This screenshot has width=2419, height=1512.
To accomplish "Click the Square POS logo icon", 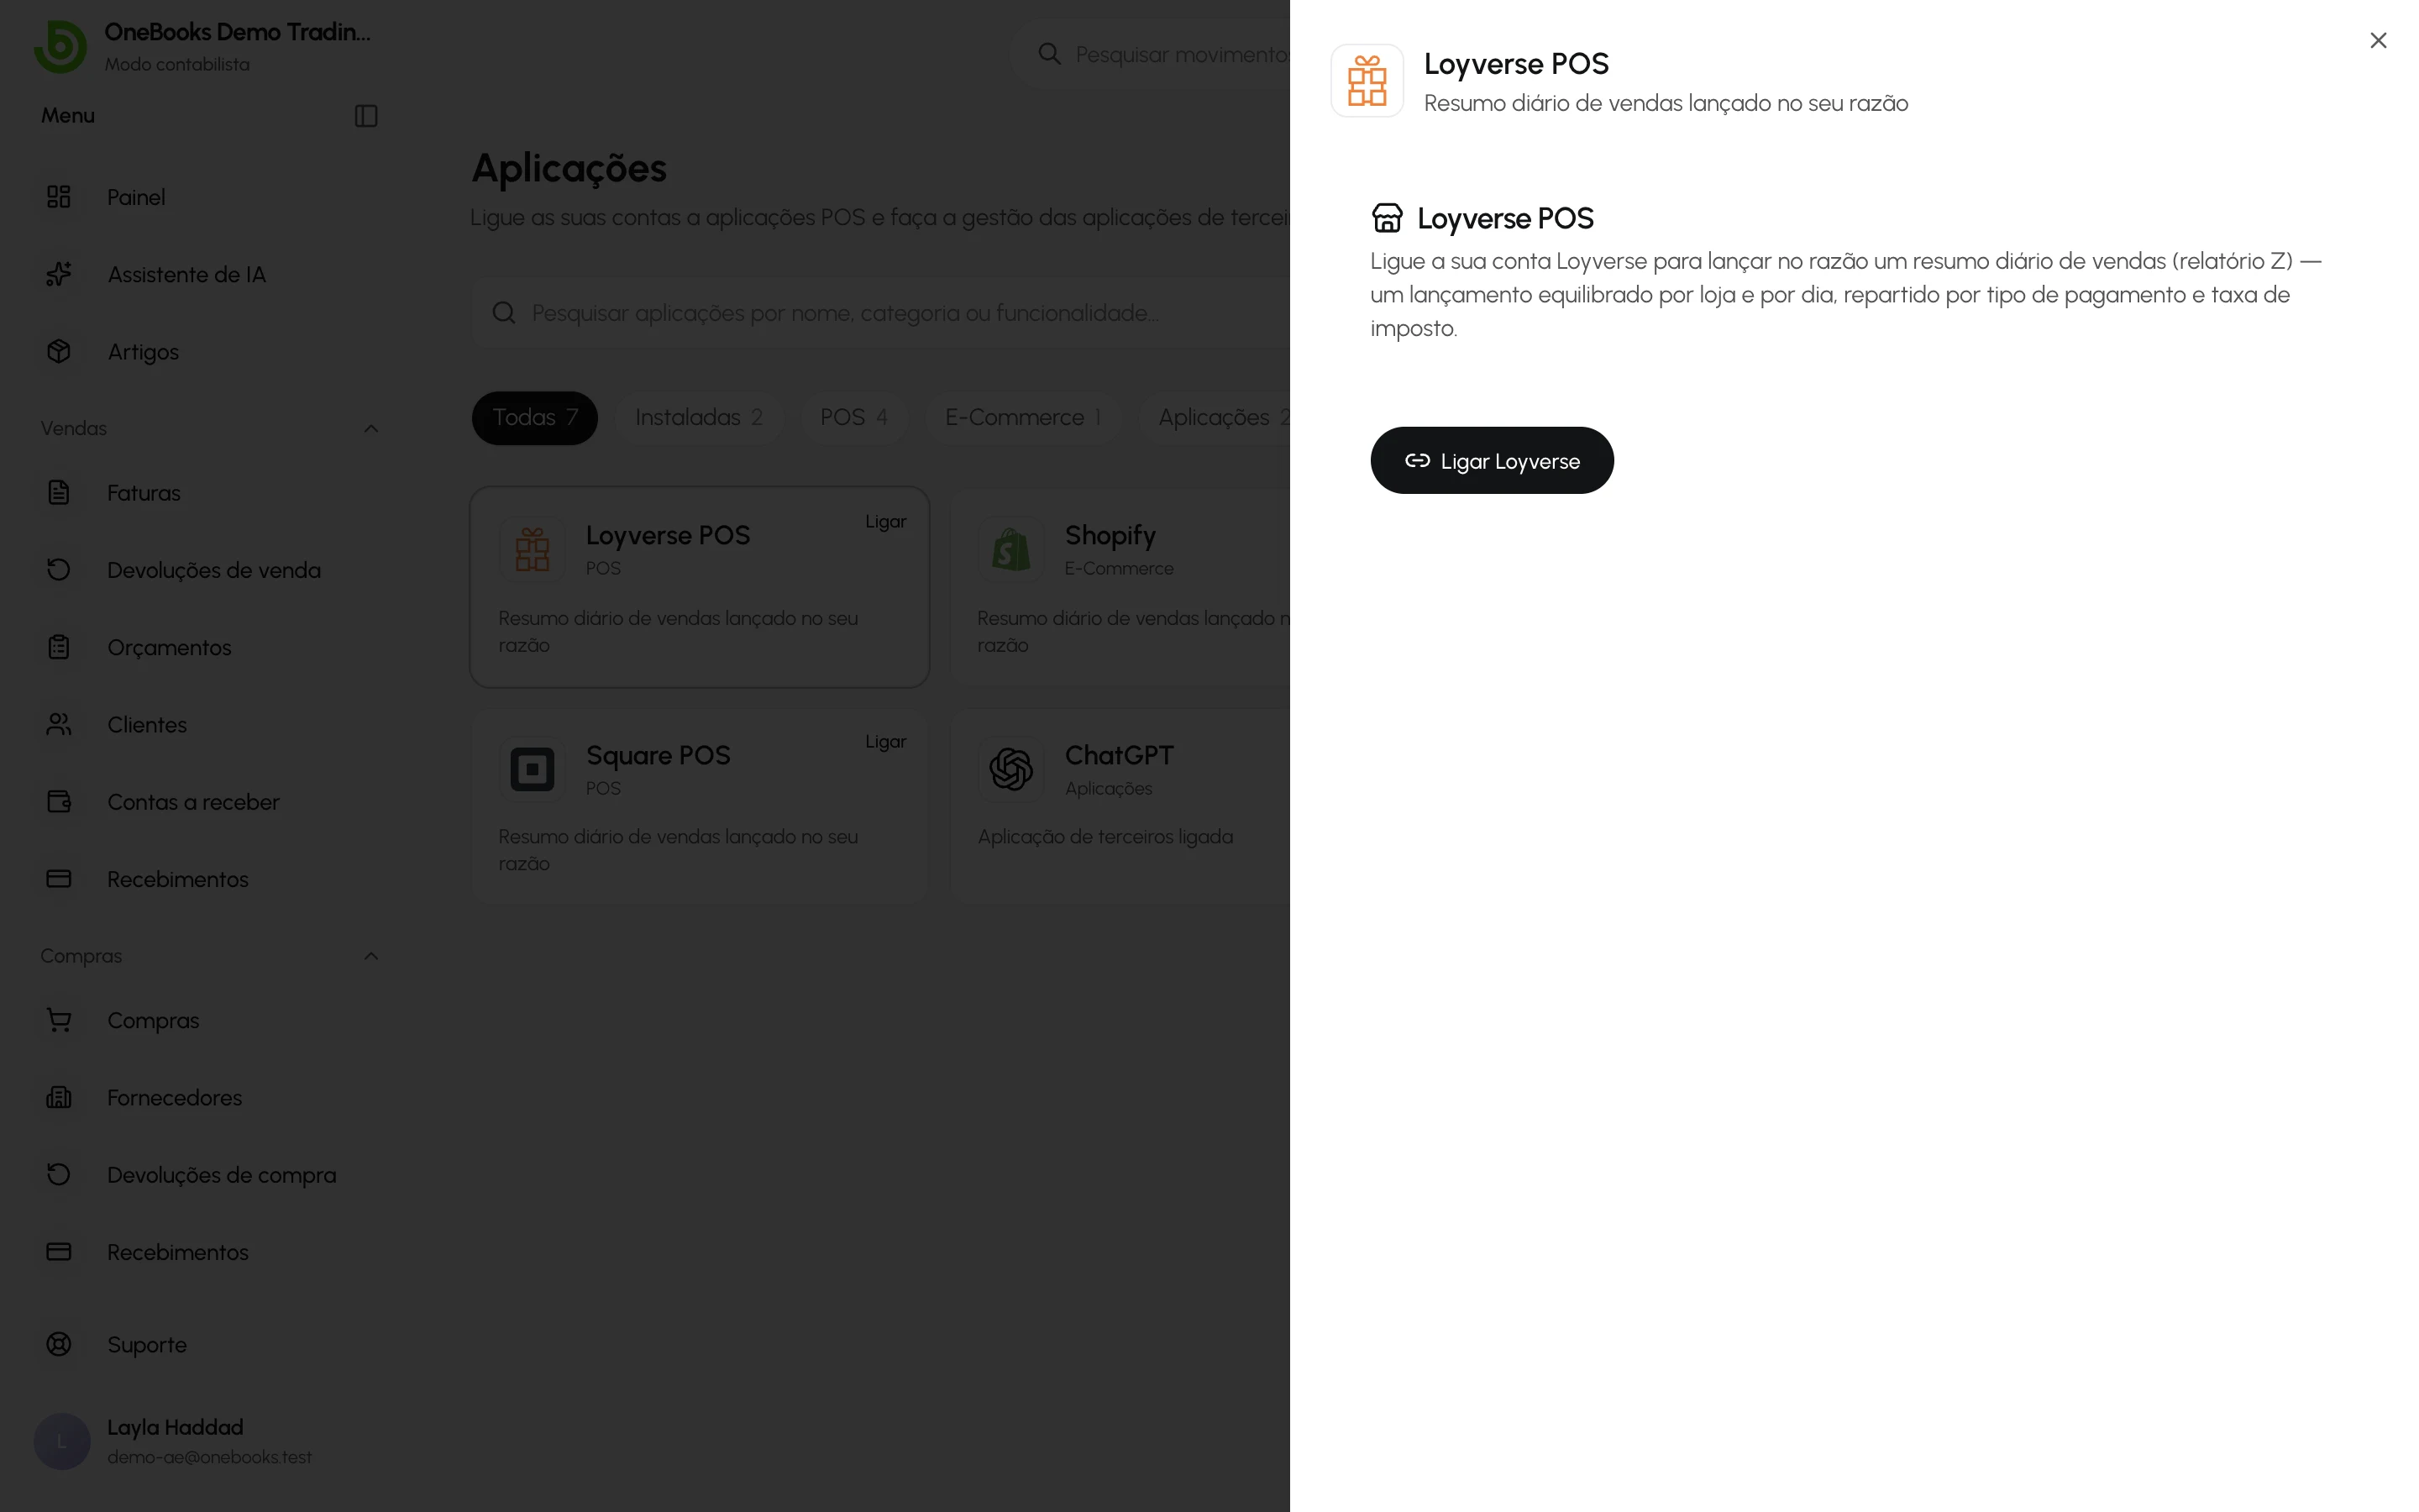I will [532, 769].
